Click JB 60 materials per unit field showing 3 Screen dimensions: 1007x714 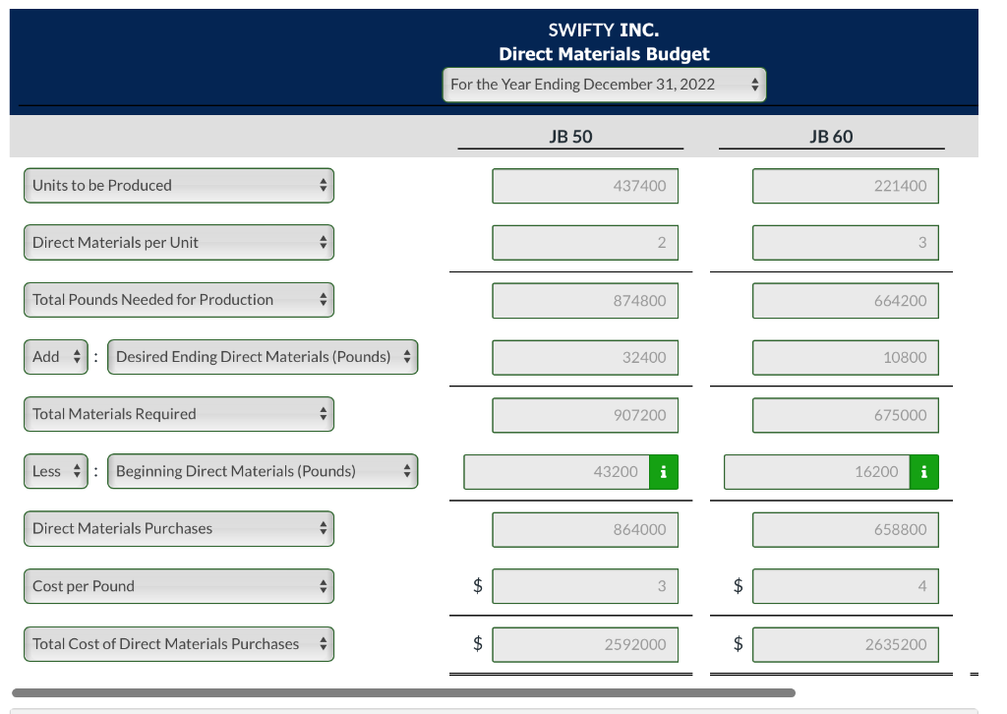click(x=846, y=243)
